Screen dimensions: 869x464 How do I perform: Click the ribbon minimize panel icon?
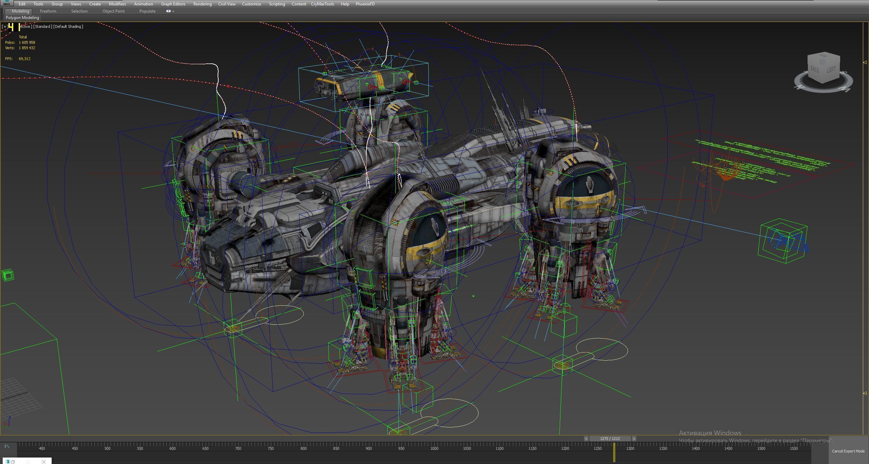(x=168, y=11)
